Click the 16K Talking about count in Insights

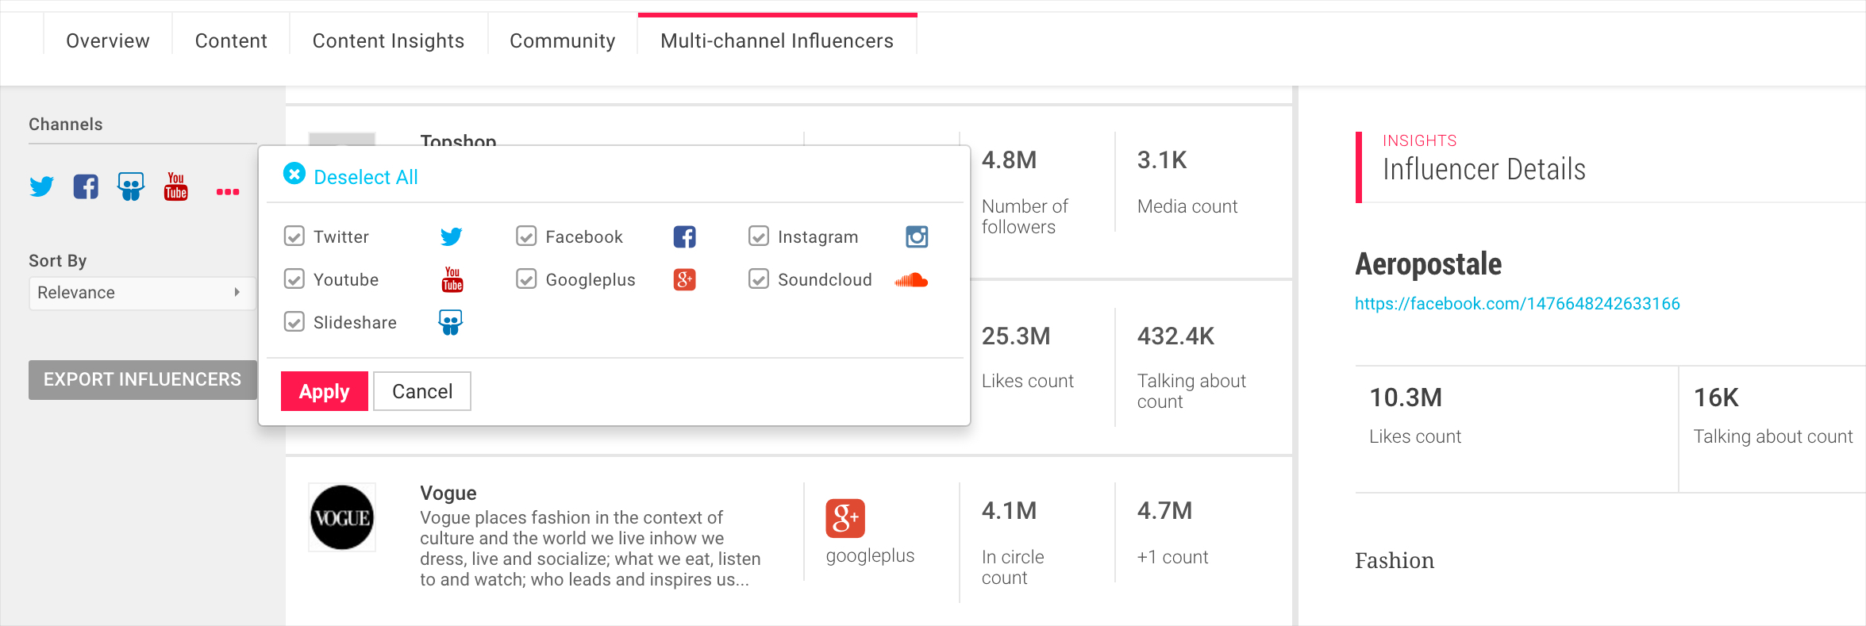point(1716,397)
